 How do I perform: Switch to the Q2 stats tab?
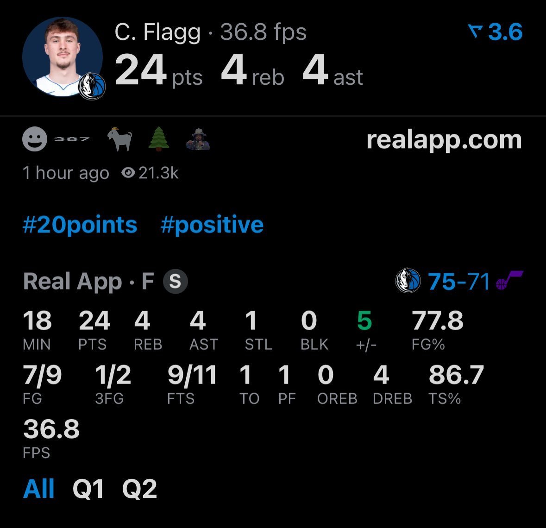(139, 489)
